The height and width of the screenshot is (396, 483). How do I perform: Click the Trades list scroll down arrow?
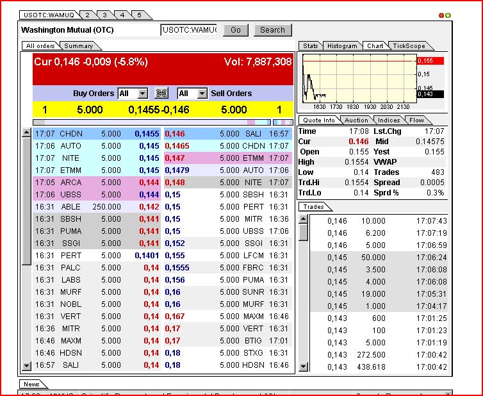pos(304,367)
